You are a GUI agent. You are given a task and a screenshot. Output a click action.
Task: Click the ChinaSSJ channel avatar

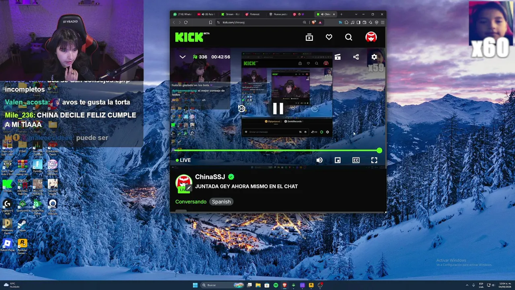pos(183,183)
